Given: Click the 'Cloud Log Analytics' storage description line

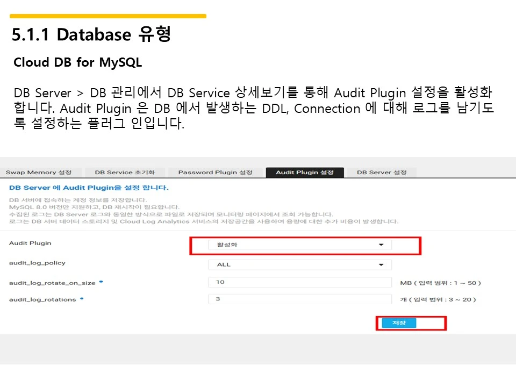Looking at the screenshot, I should click(204, 221).
